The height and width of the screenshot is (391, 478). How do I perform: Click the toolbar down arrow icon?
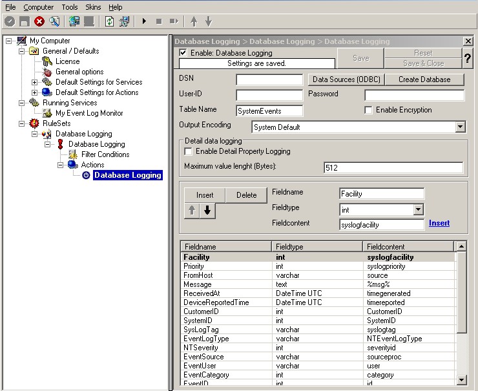click(209, 21)
